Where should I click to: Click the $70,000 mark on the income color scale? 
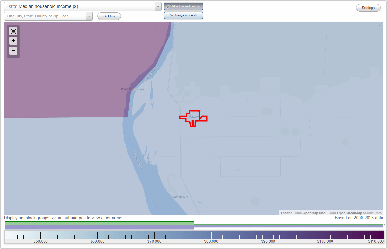pyautogui.click(x=154, y=236)
